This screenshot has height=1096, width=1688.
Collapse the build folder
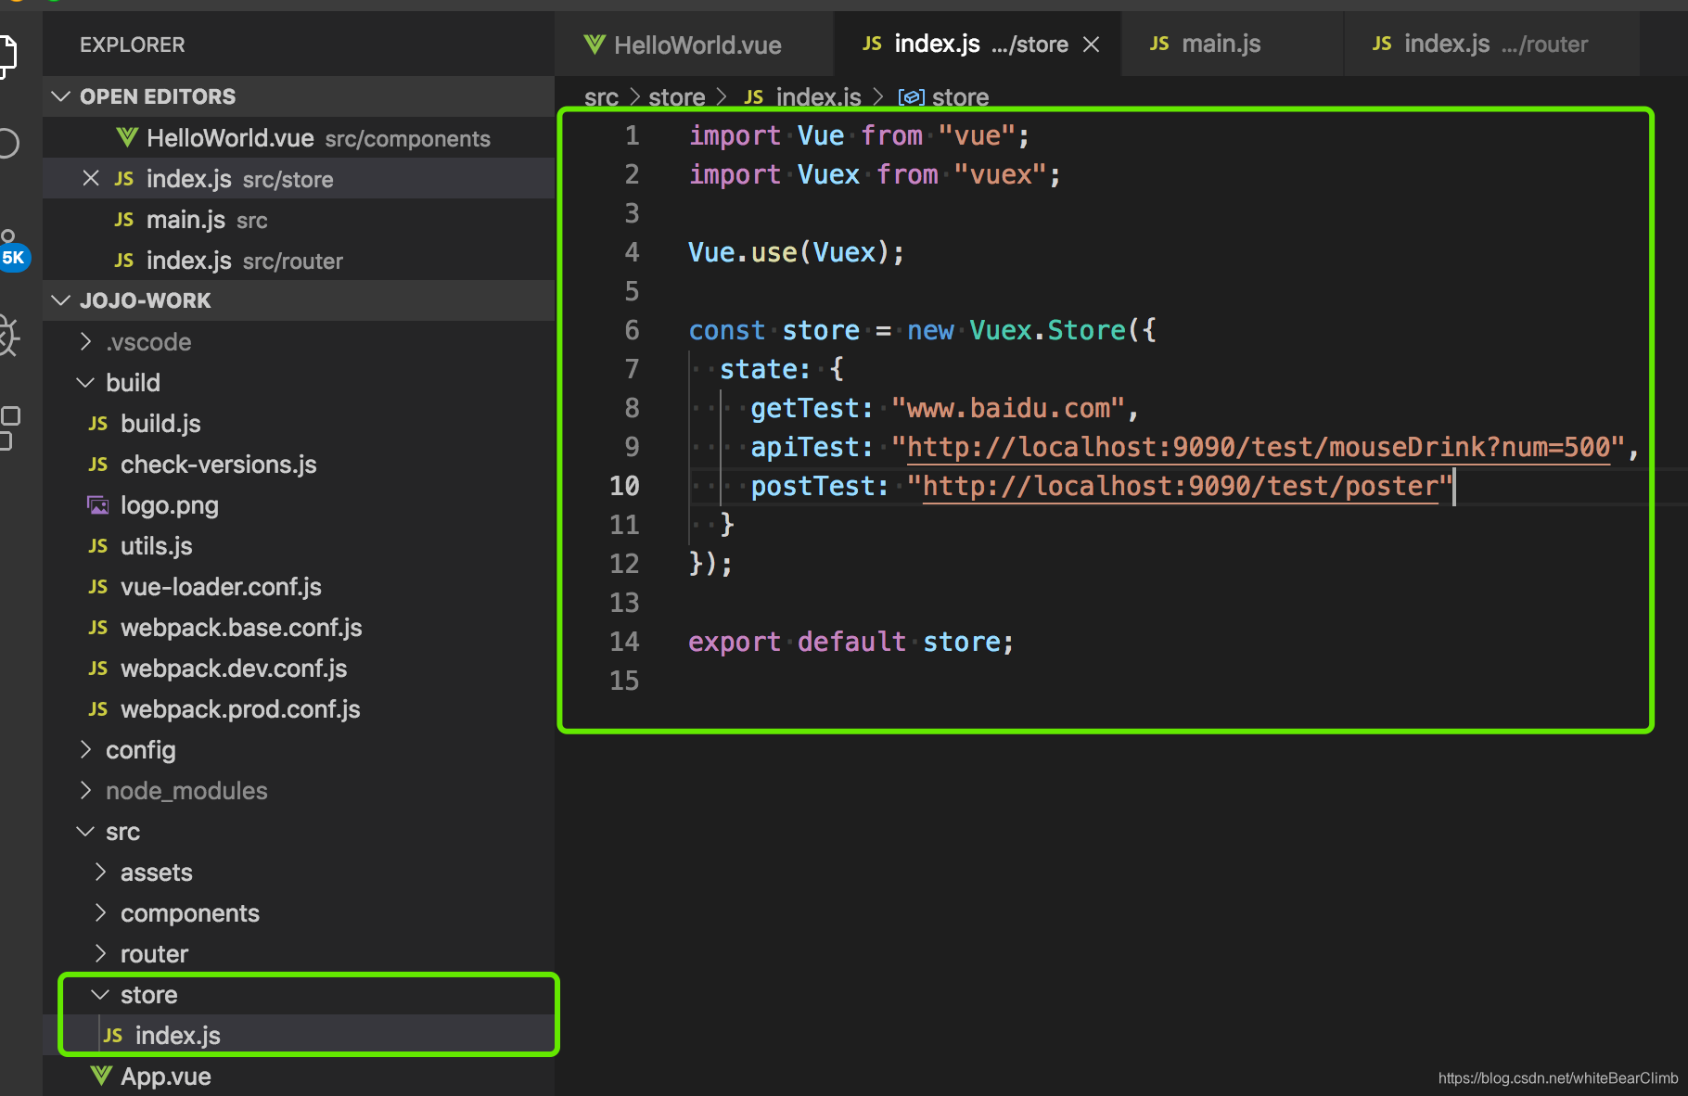point(85,382)
